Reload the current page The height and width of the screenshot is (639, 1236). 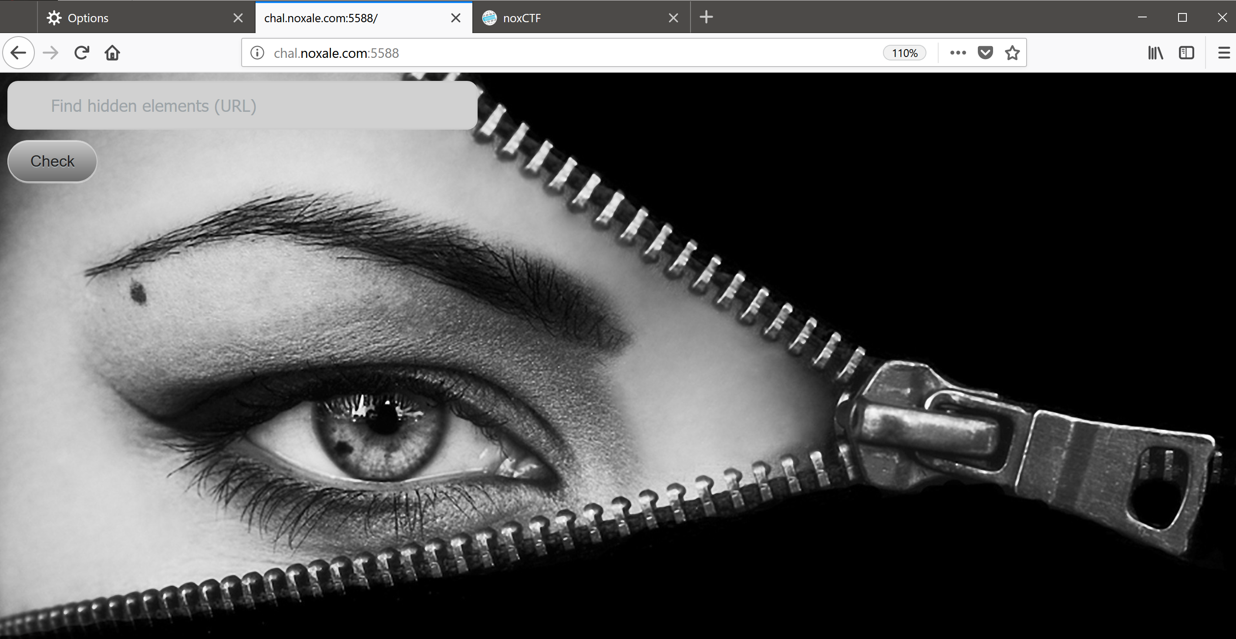[x=81, y=53]
